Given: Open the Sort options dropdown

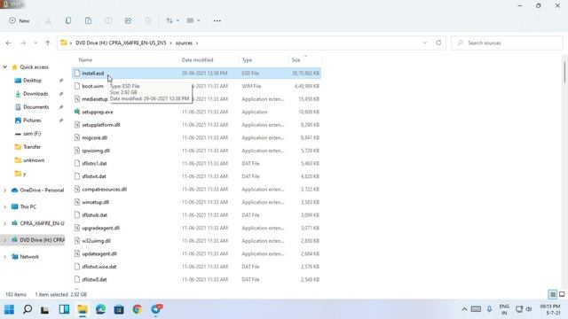Looking at the screenshot, I should [x=172, y=20].
